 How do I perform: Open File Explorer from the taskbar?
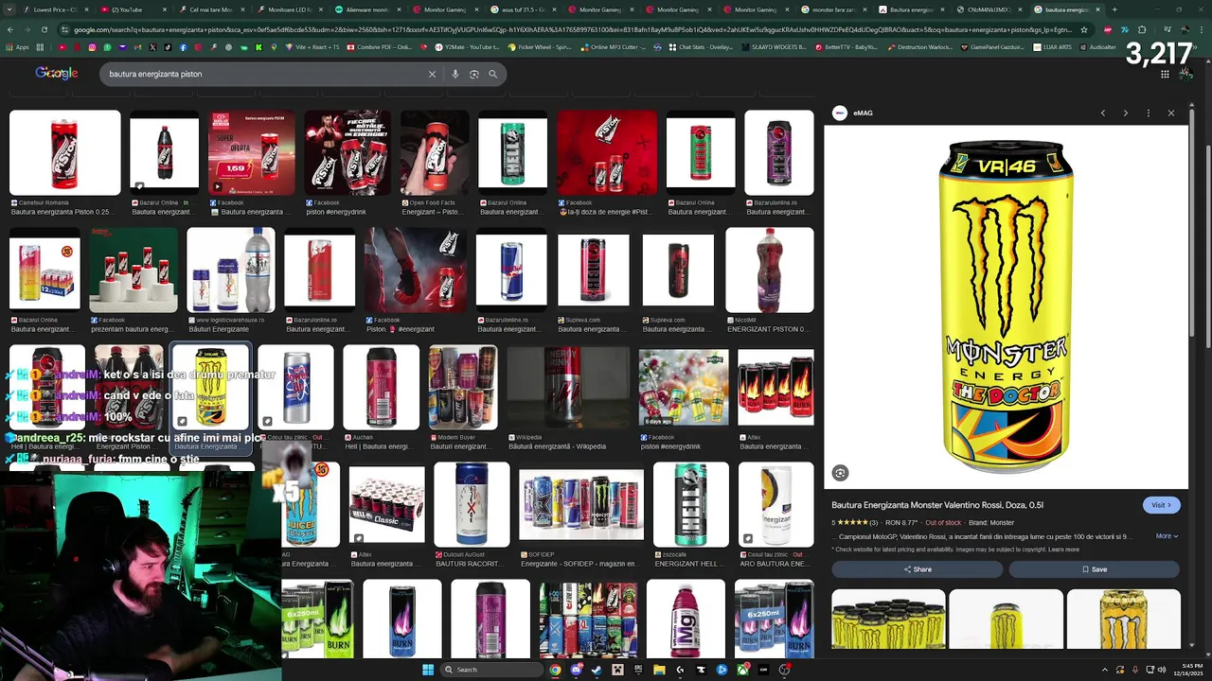(659, 670)
